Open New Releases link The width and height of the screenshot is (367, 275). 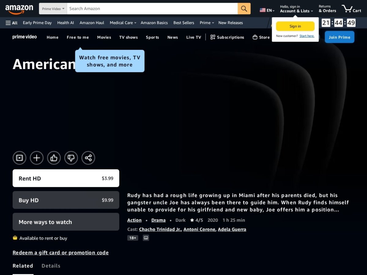pyautogui.click(x=231, y=23)
